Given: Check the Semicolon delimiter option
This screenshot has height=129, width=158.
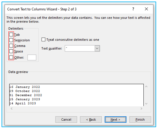Looking at the screenshot, I should 11,40.
